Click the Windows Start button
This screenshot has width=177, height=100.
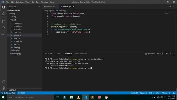pyautogui.click(x=3, y=97)
